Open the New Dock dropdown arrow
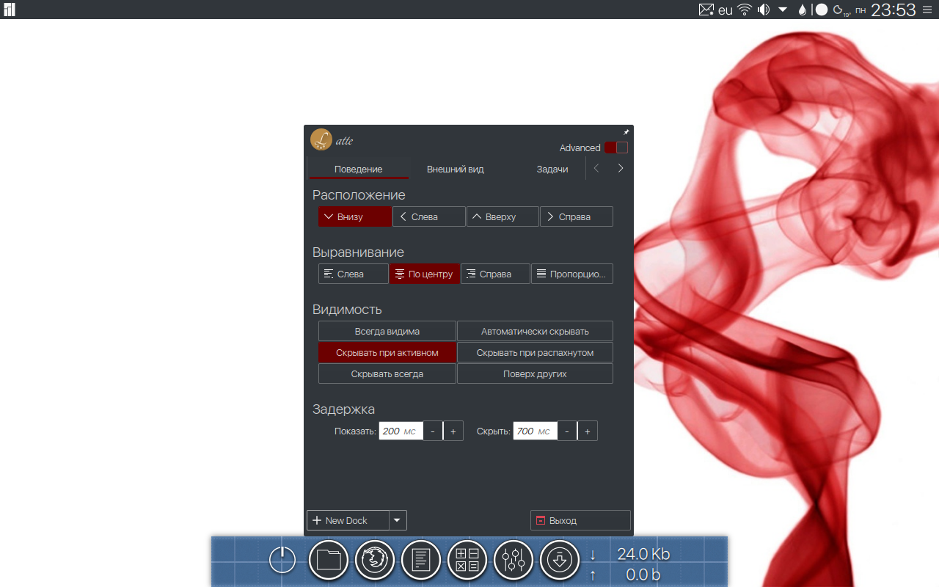Image resolution: width=939 pixels, height=587 pixels. tap(398, 520)
